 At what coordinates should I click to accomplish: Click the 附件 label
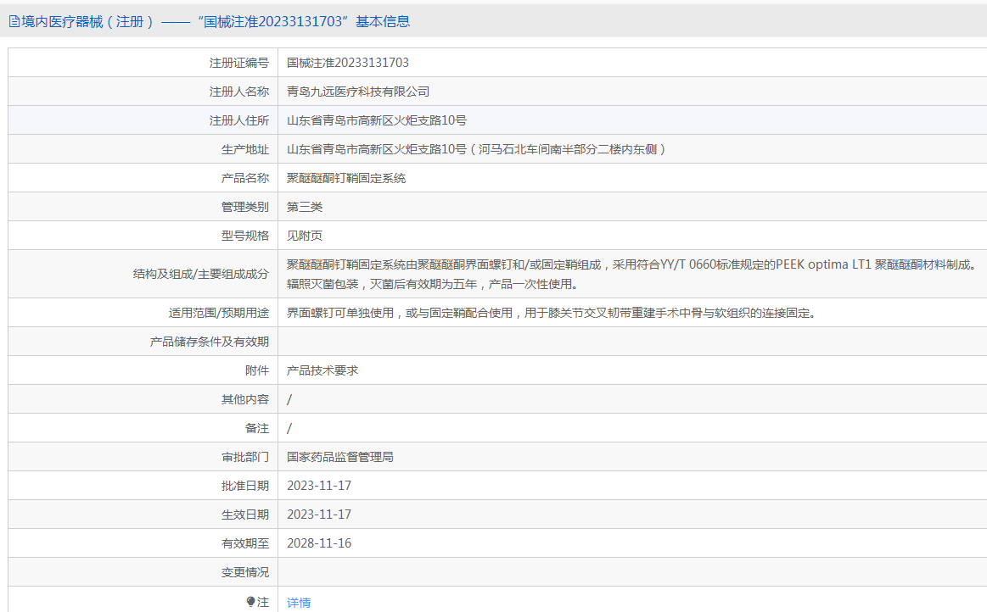pyautogui.click(x=257, y=371)
